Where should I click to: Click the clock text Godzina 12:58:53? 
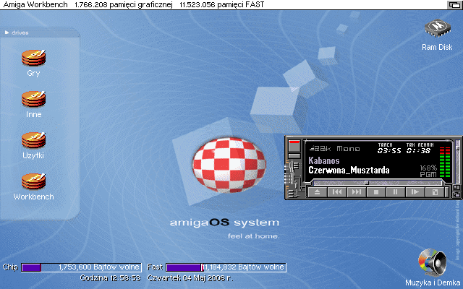[110, 278]
